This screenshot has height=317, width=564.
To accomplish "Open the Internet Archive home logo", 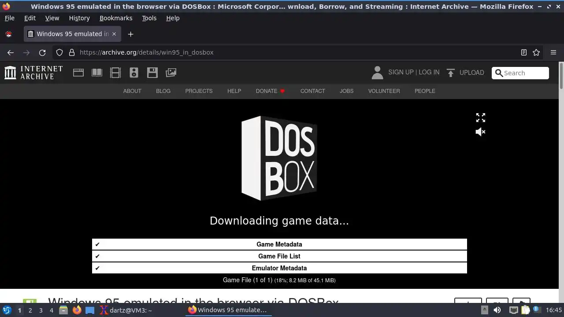I will pos(33,73).
